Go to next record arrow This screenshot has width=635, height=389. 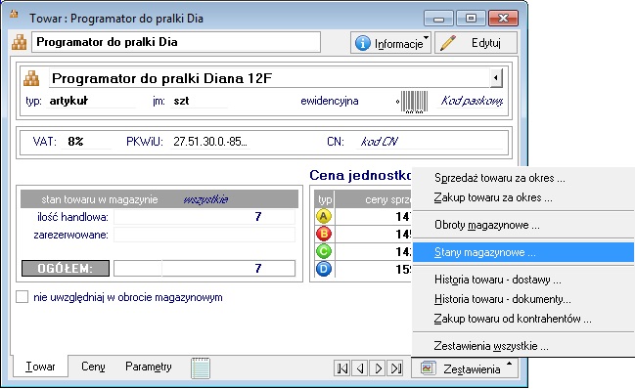(379, 368)
